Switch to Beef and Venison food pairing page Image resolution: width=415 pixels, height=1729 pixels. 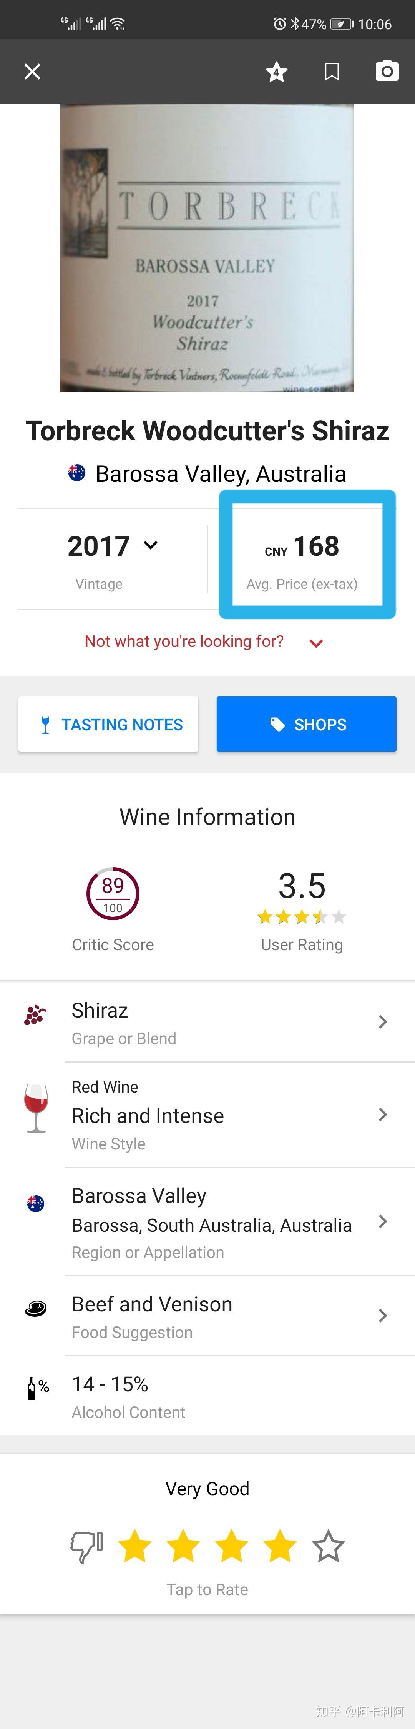coord(382,1316)
